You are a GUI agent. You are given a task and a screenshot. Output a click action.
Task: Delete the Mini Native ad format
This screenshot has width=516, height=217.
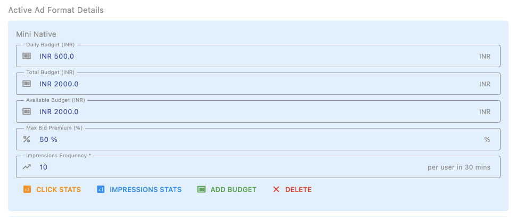(x=298, y=189)
